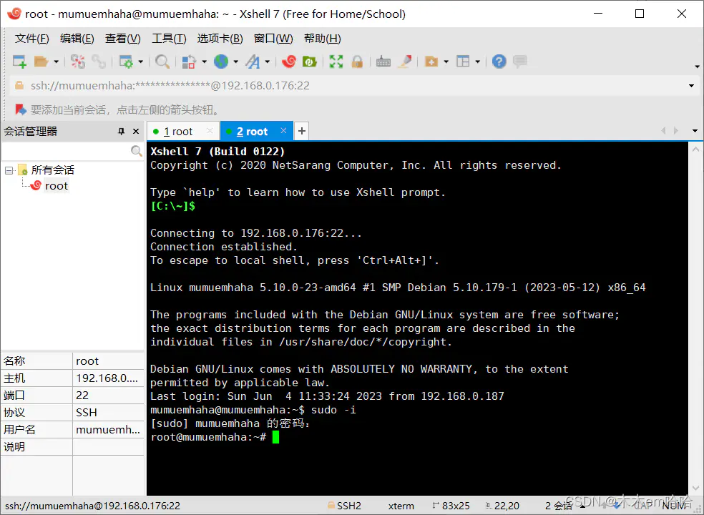Open the font settings 'A' icon

pos(253,61)
